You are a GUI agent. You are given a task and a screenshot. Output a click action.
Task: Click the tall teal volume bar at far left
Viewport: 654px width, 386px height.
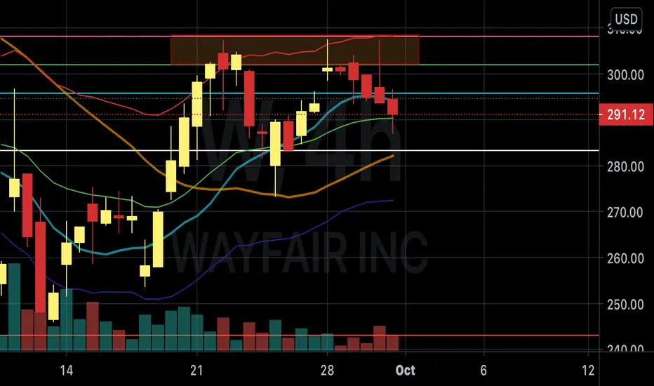(14, 307)
